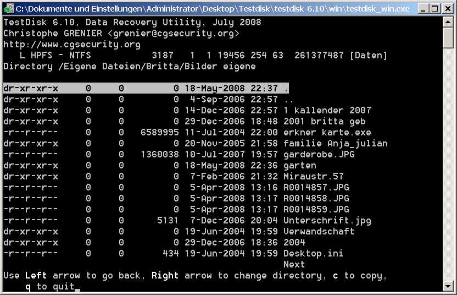457x295 pixels.
Task: Select the 'garten' directory
Action: click(x=160, y=165)
